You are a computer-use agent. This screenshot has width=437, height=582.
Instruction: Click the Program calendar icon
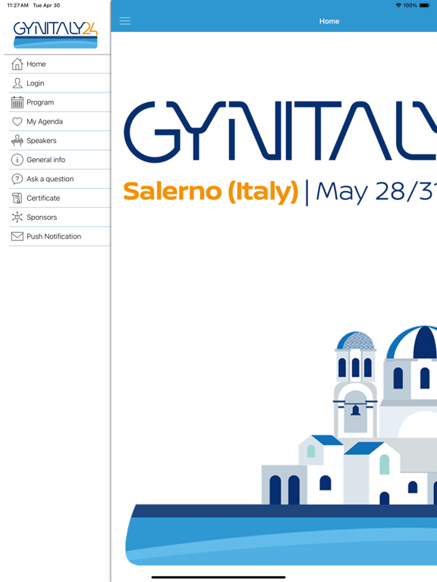click(x=17, y=102)
